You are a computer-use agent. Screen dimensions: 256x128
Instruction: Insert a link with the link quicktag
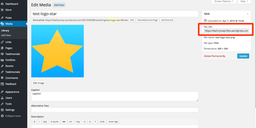click(x=45, y=122)
